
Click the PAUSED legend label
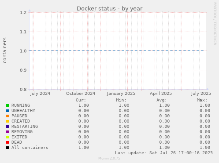(19, 116)
